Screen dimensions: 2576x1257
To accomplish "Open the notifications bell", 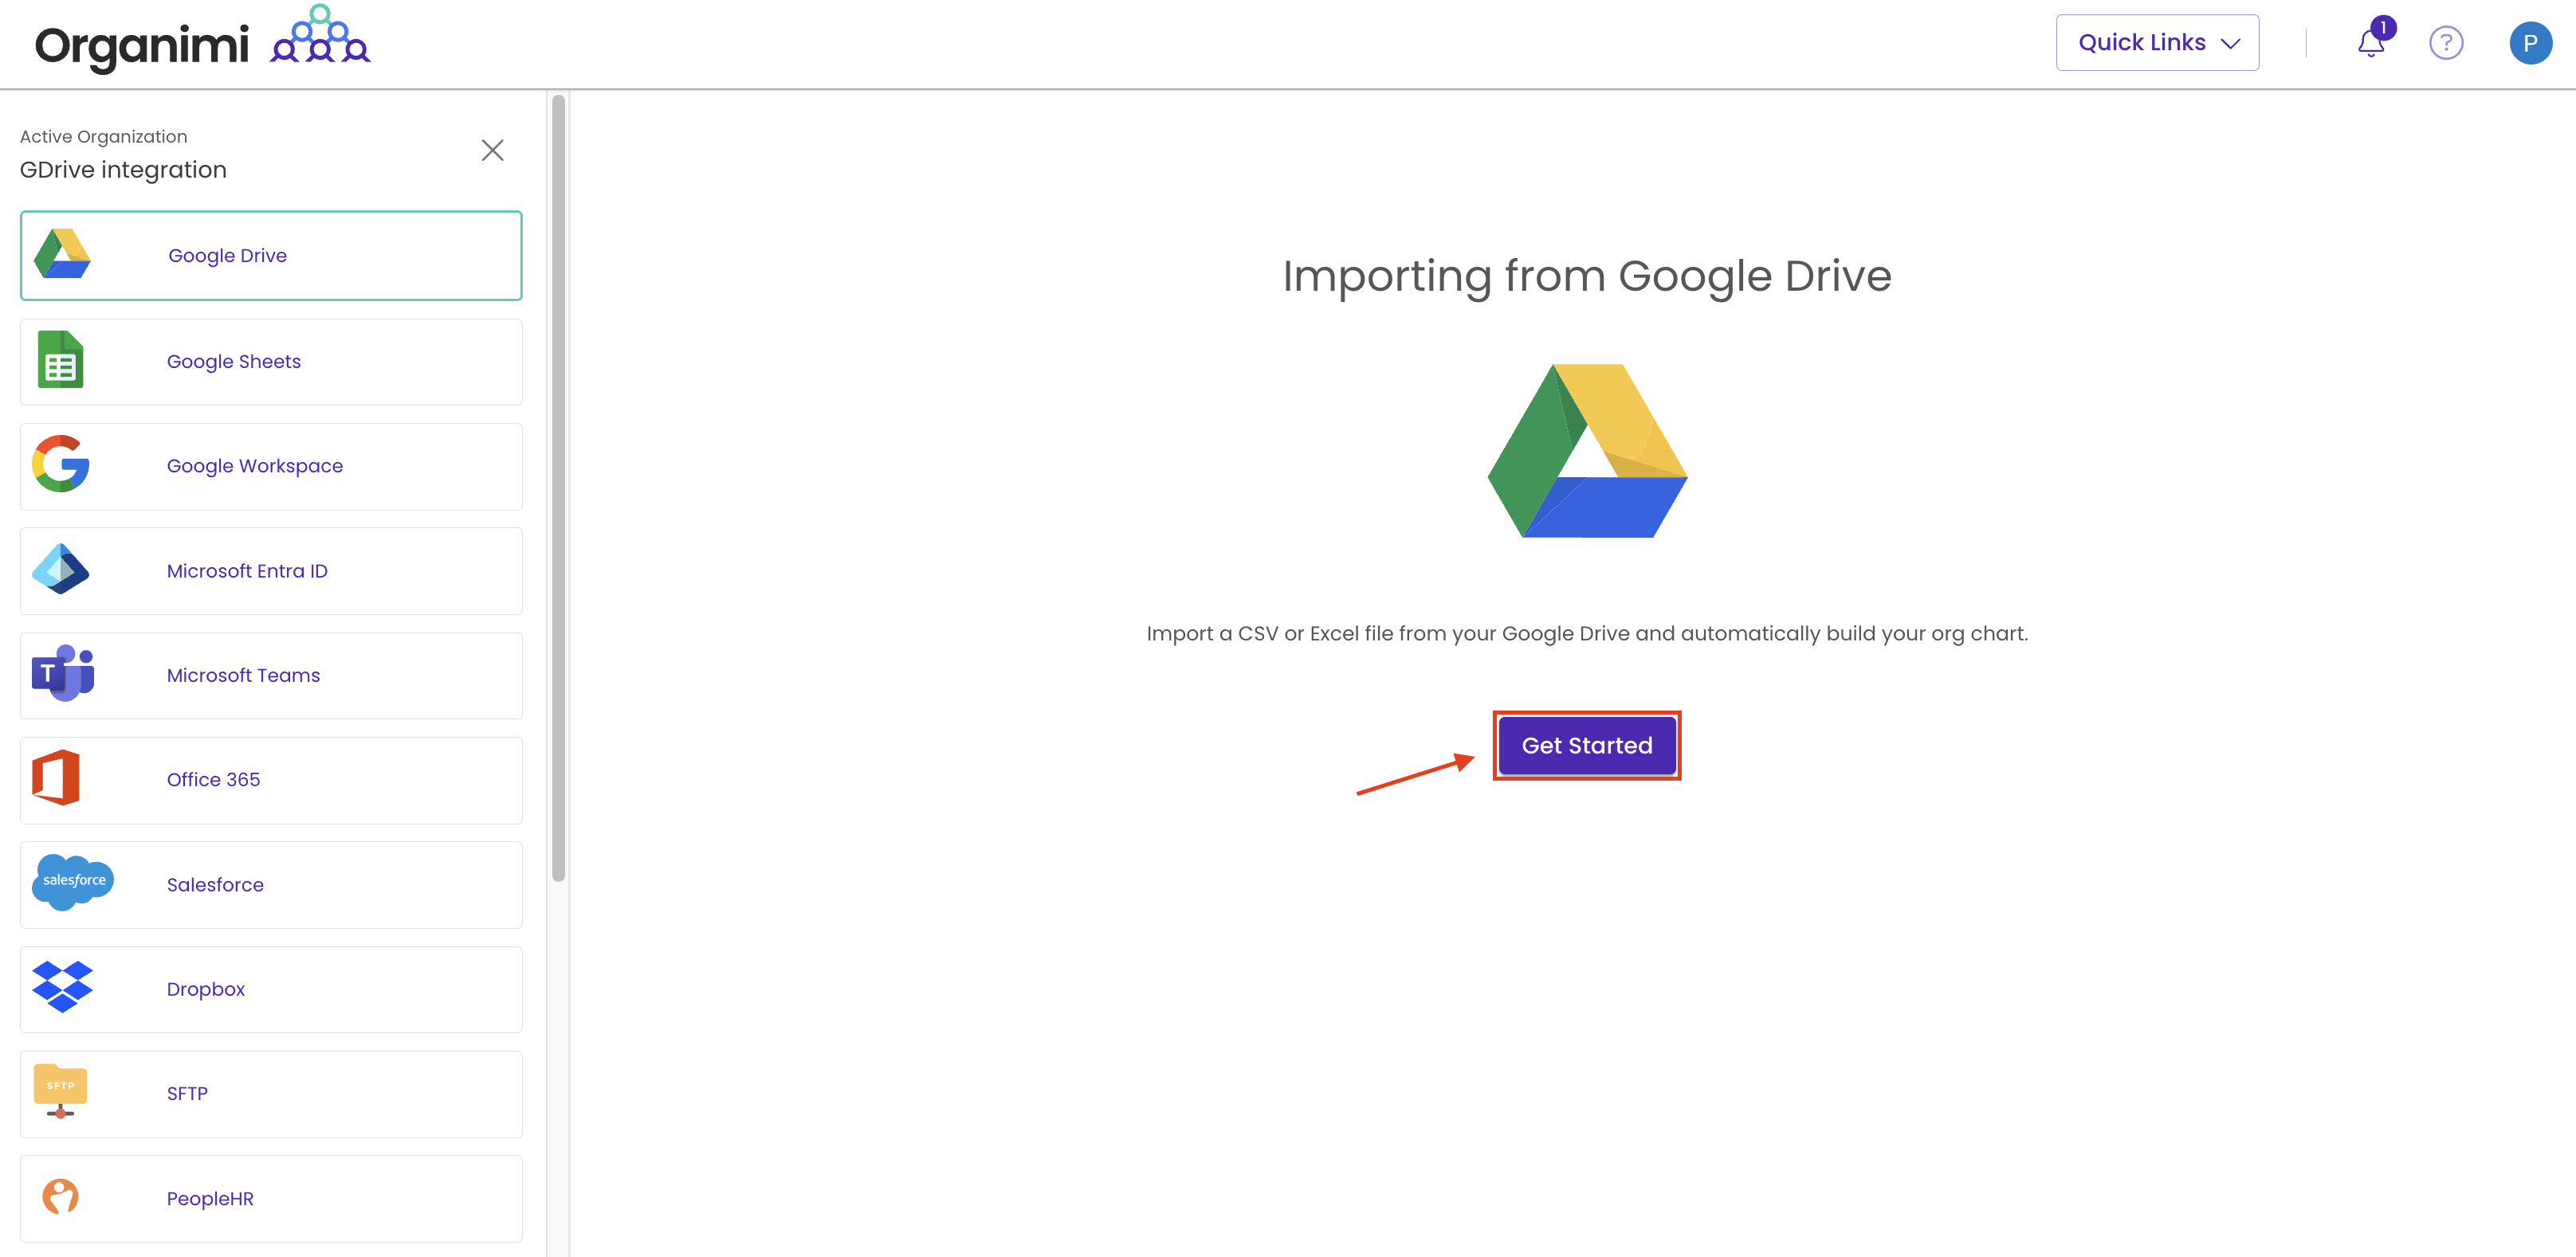I will tap(2370, 43).
